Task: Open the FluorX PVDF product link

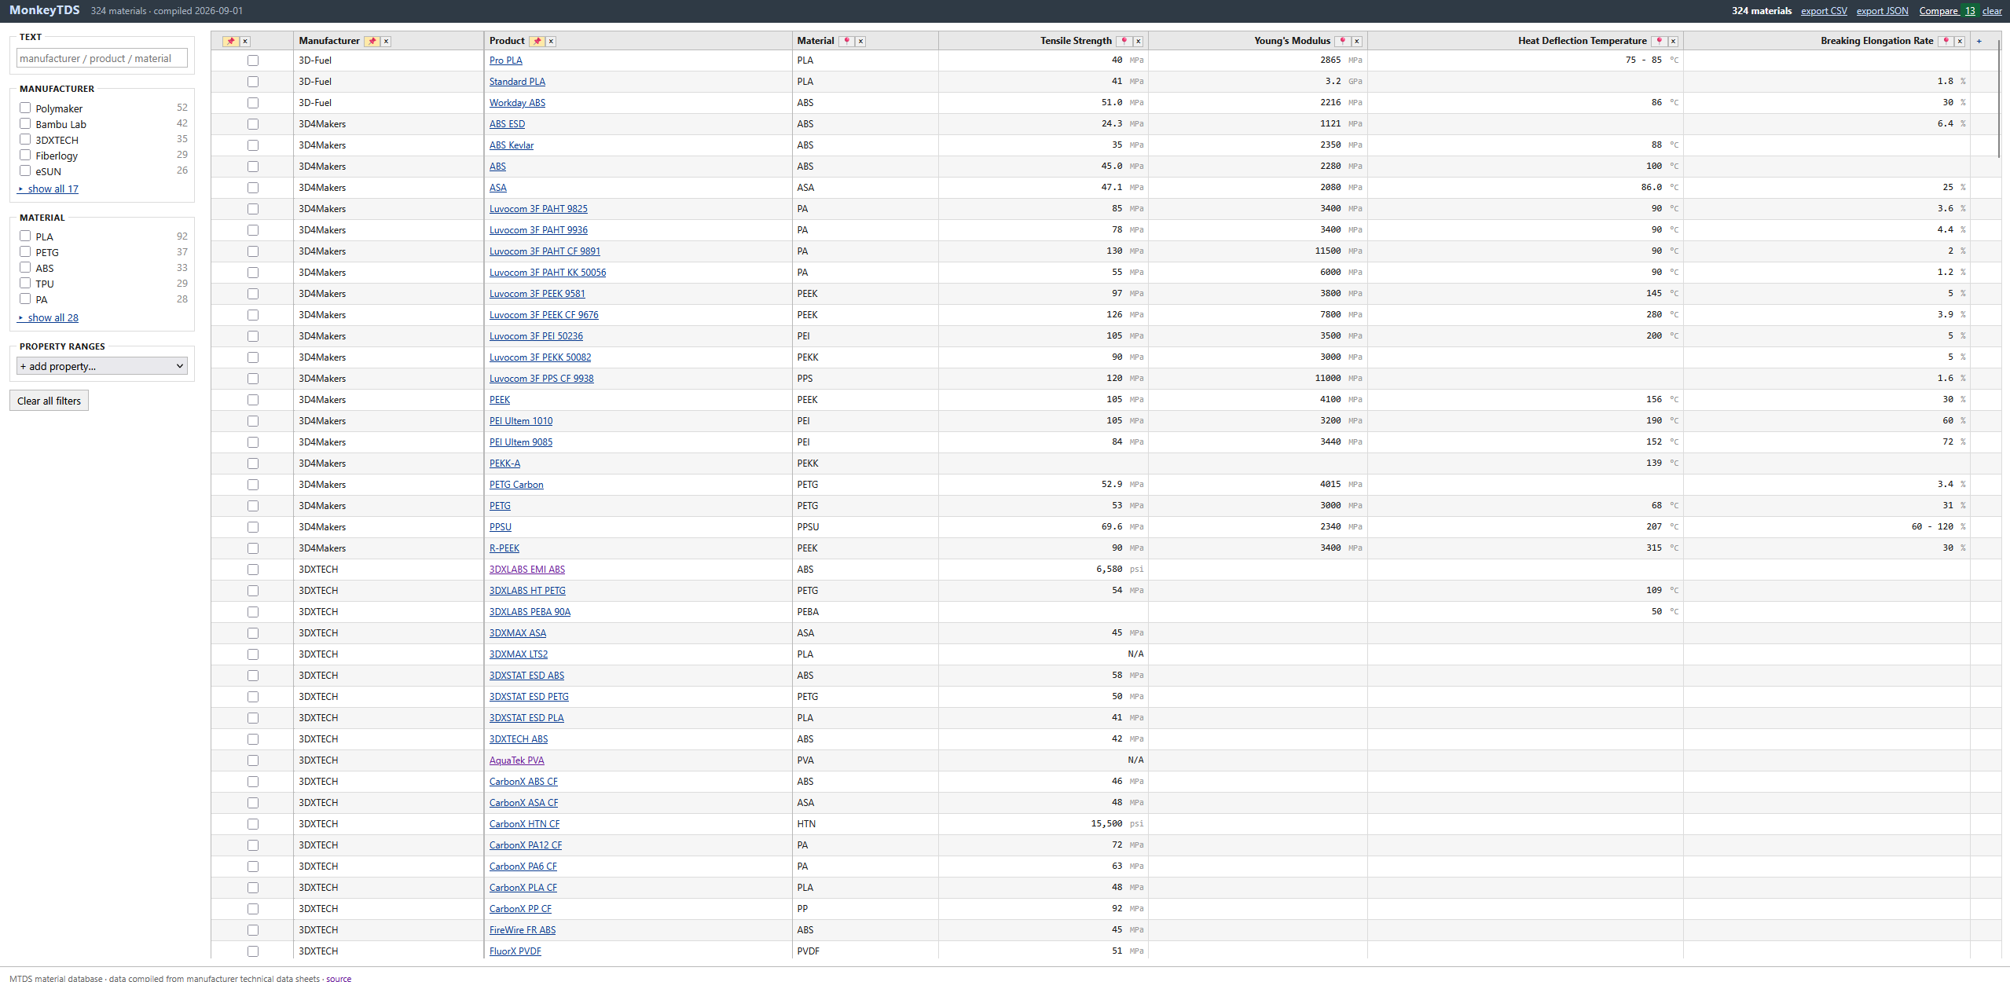Action: pyautogui.click(x=515, y=951)
